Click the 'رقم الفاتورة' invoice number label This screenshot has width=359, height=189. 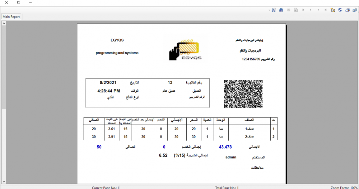[194, 82]
